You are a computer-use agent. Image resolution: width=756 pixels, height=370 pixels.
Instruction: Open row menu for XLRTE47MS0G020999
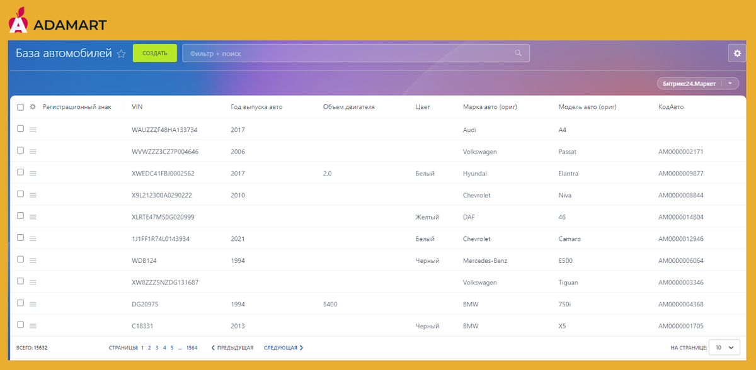pyautogui.click(x=33, y=217)
